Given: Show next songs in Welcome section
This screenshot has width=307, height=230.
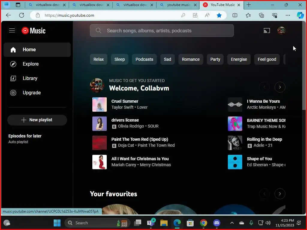Looking at the screenshot, I should [280, 87].
